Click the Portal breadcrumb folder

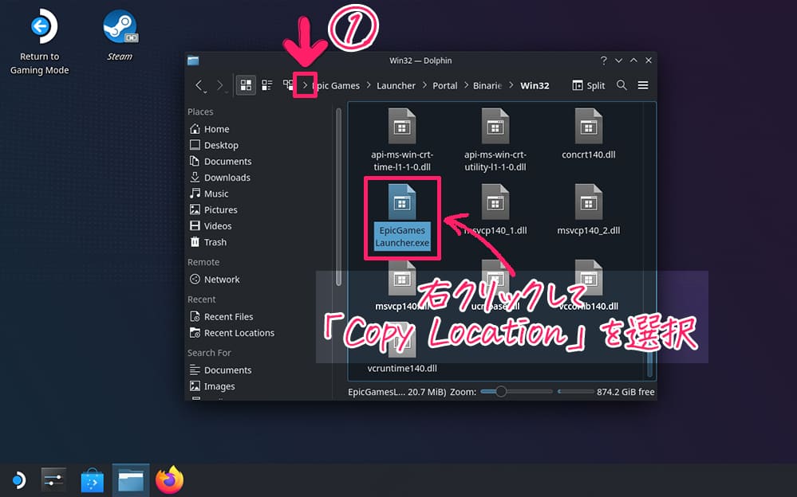(444, 85)
